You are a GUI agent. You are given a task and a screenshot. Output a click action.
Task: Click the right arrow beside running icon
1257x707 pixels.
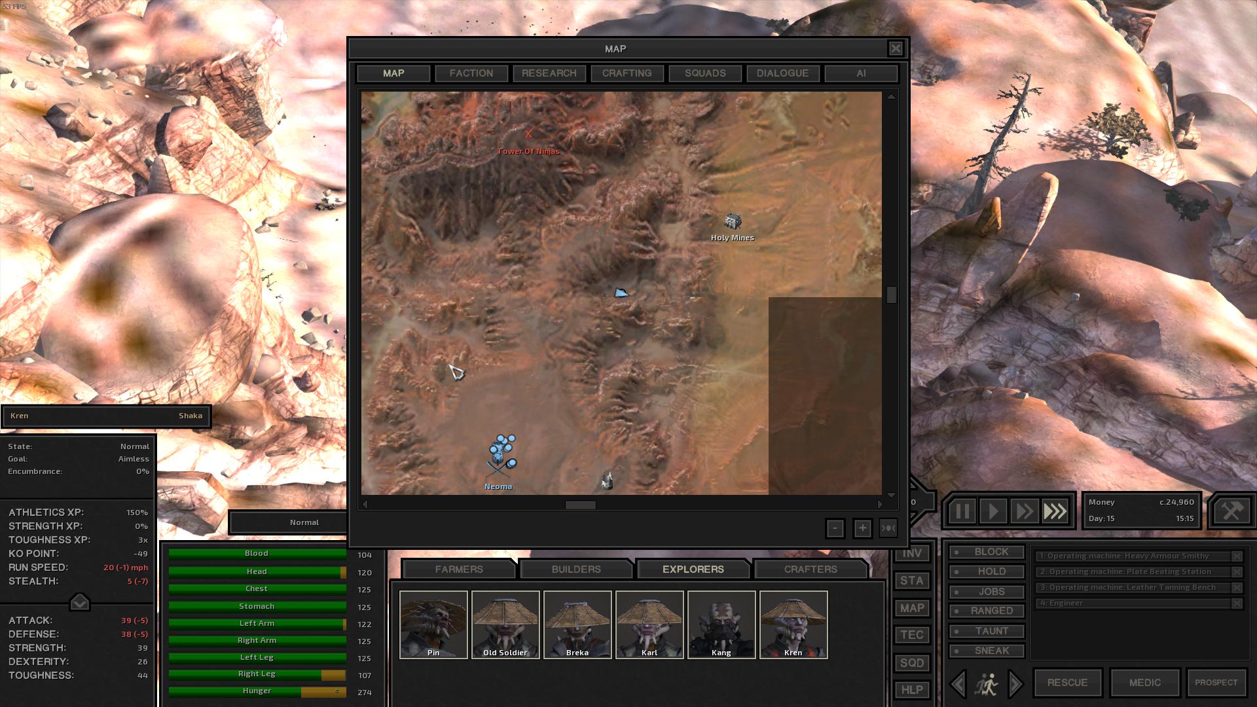(x=1015, y=684)
